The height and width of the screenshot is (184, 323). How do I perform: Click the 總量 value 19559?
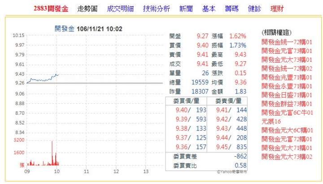coord(200,82)
